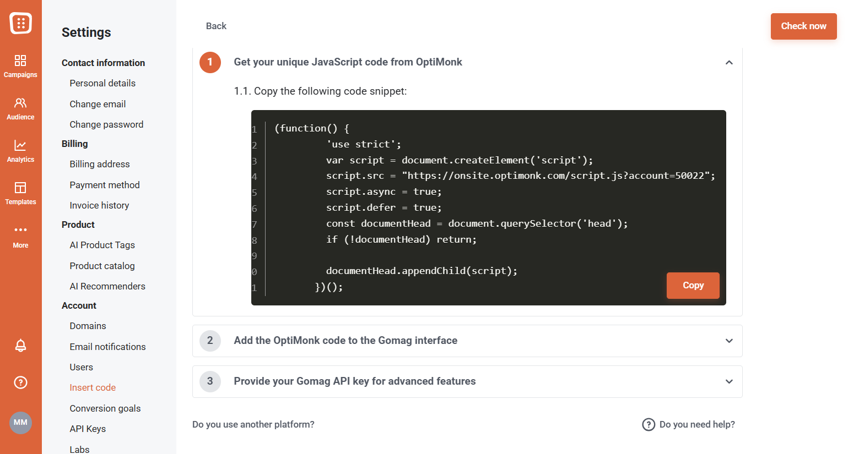Screen dimensions: 848x454
Task: Click the OptiMonk logo icon
Action: pyautogui.click(x=20, y=23)
